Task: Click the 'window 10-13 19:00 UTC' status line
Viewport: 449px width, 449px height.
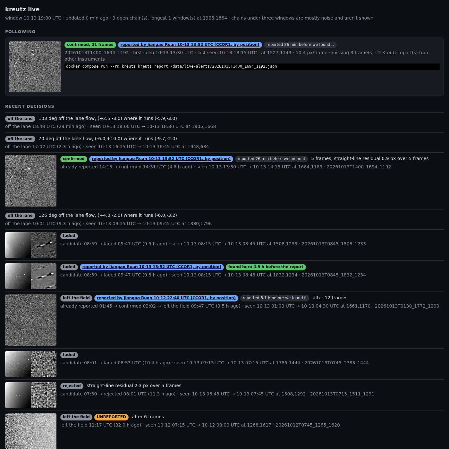Action: 189,18
